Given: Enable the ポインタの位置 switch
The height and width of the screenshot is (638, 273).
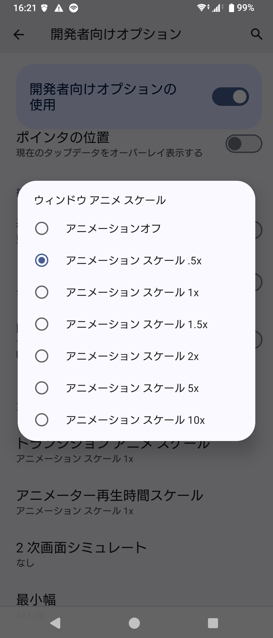Looking at the screenshot, I should click(x=243, y=144).
